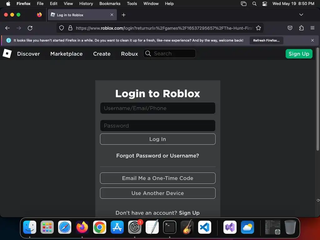Click the Firefox view icon beside tabs
Screen dimensions: 320x240
pos(39,15)
